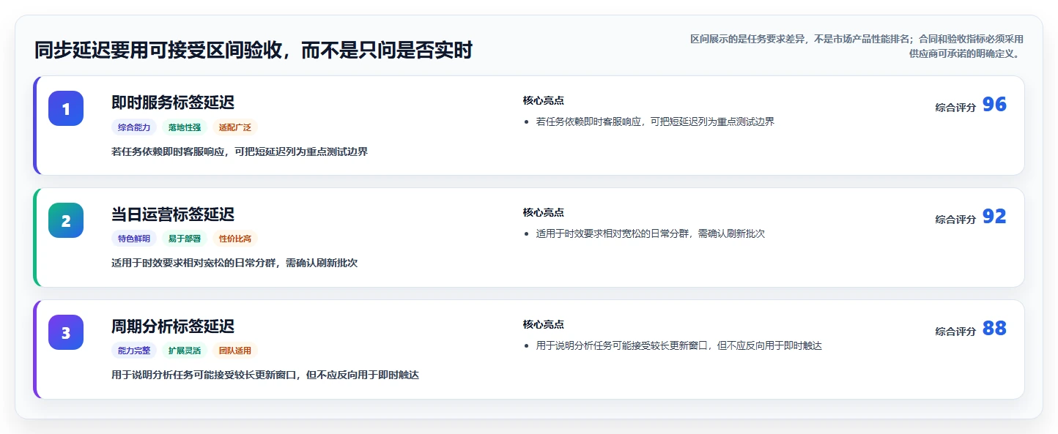The height and width of the screenshot is (434, 1058).
Task: Click the 性价比高 tag
Action: (235, 239)
